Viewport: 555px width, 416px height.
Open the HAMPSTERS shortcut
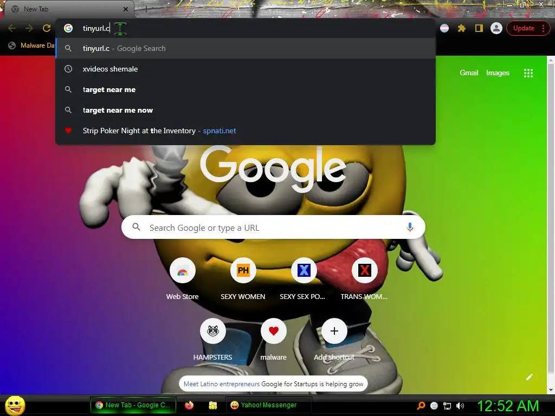click(212, 340)
